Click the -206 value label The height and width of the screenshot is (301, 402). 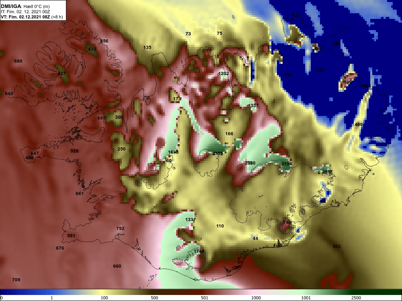[x=287, y=75]
